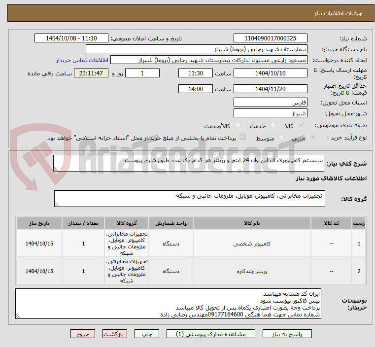Click the تعداد / مقدار column header

[83, 223]
